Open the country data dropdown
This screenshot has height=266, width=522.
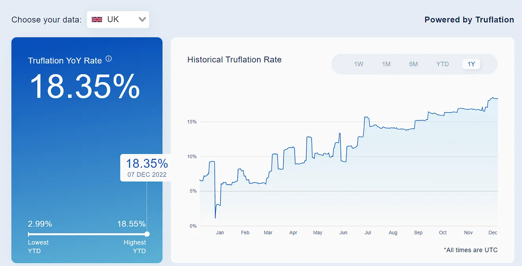coord(118,19)
